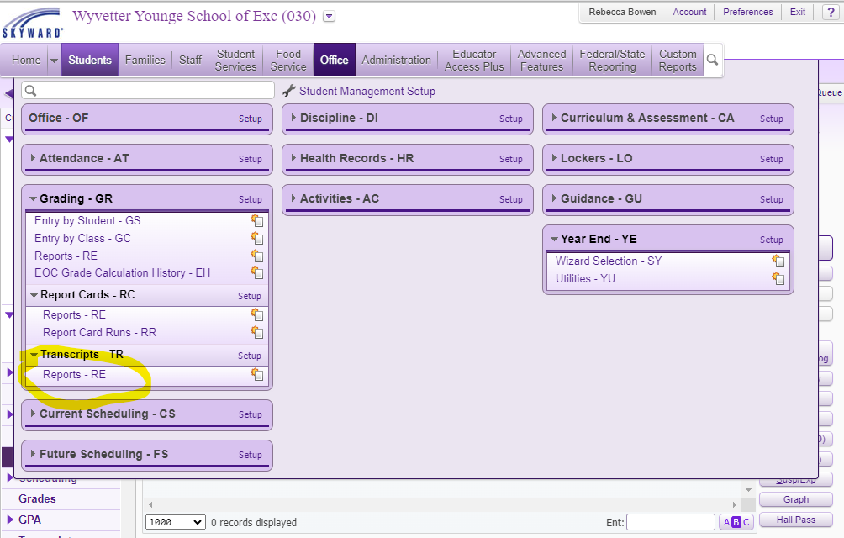This screenshot has height=538, width=844.
Task: Open the Administration tab
Action: pyautogui.click(x=396, y=60)
